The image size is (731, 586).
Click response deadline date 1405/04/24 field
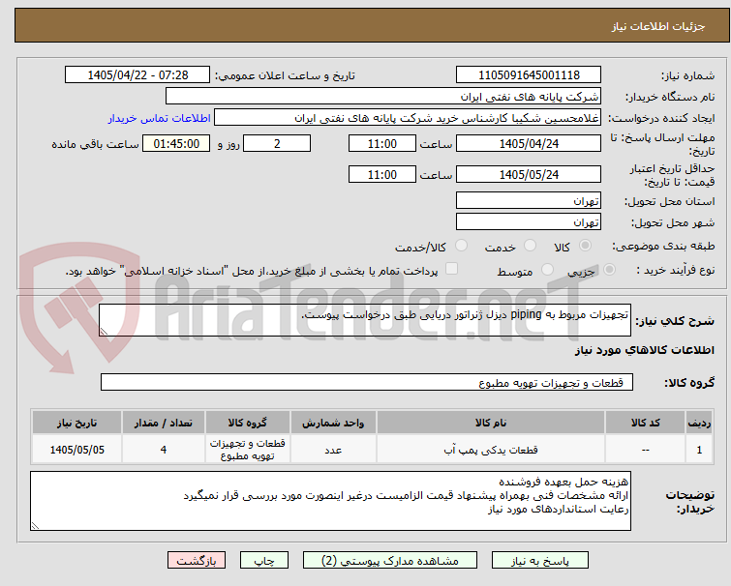[x=529, y=143]
